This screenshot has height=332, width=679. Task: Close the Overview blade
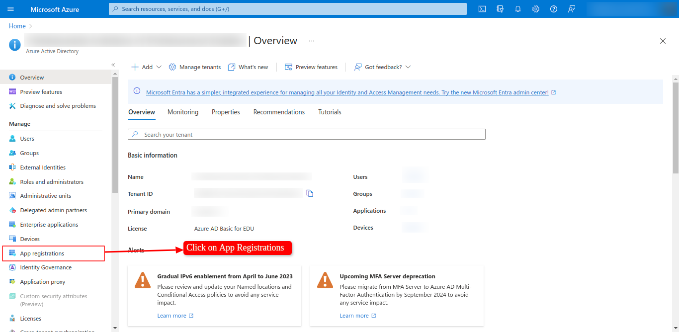click(x=663, y=41)
